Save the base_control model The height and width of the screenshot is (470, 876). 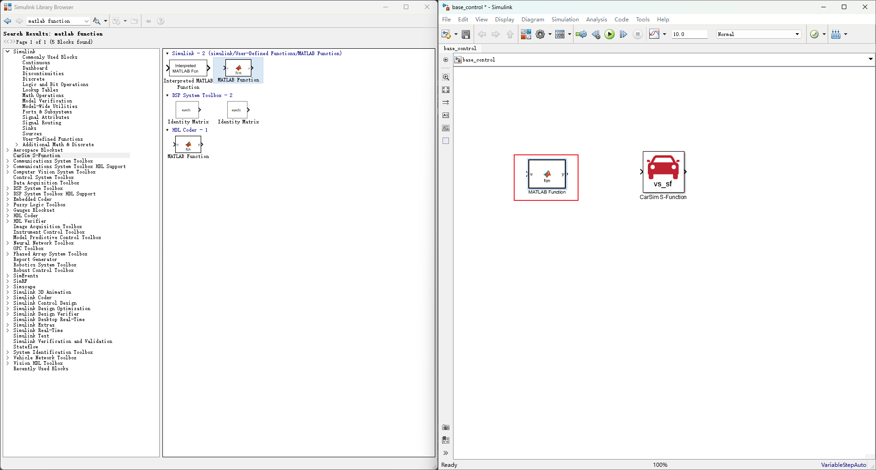click(x=466, y=34)
